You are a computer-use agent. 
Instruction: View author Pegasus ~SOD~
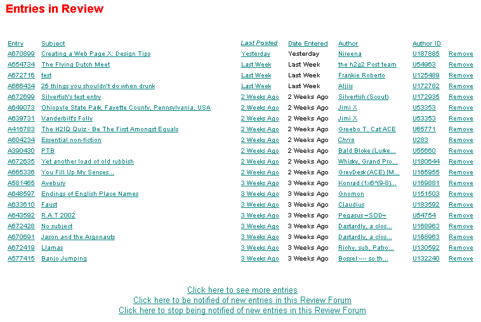click(362, 216)
